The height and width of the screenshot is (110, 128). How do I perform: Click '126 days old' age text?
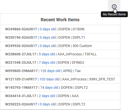[50, 71]
